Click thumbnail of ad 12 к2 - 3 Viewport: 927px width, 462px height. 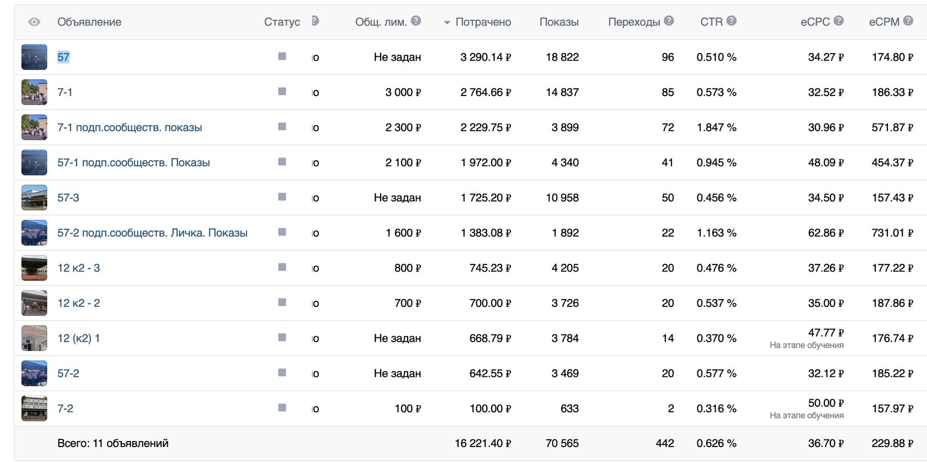coord(34,268)
